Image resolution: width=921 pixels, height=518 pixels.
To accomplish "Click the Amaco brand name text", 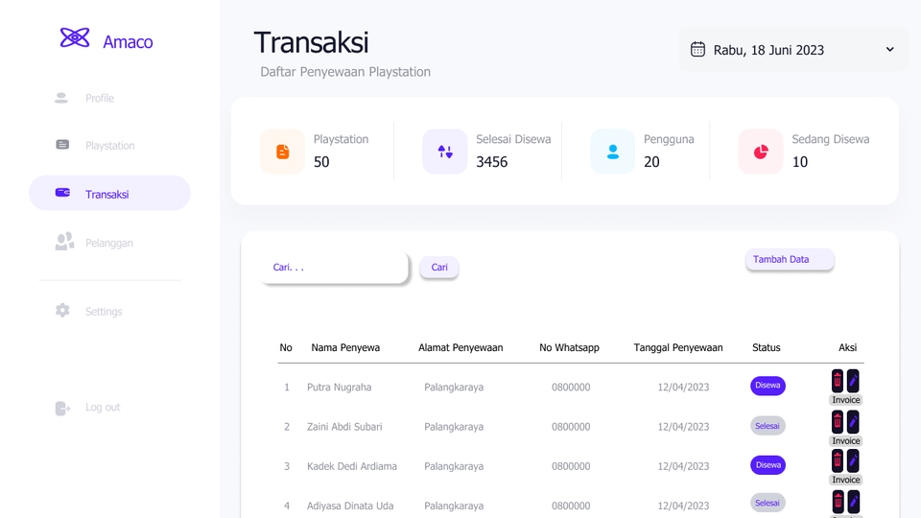I will pos(128,41).
